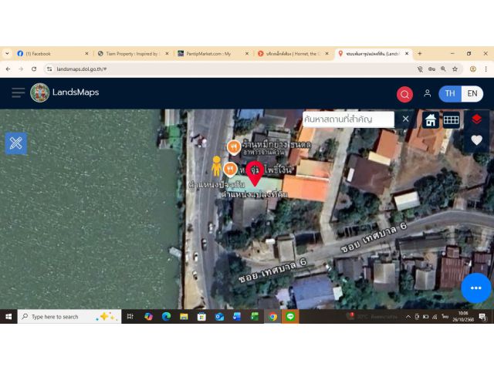The image size is (494, 370).
Task: Open Chrome three-dot menu
Action: click(486, 69)
